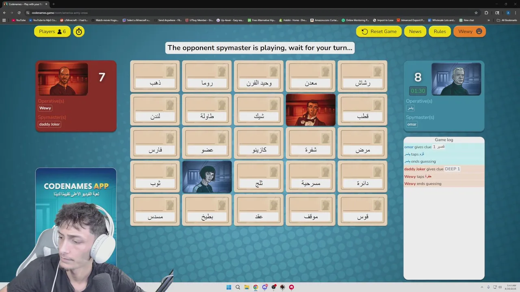520x292 pixels.
Task: Open the Wewy user menu
Action: point(470,31)
